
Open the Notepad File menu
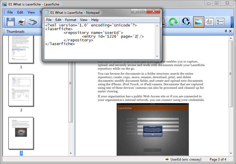49,20
